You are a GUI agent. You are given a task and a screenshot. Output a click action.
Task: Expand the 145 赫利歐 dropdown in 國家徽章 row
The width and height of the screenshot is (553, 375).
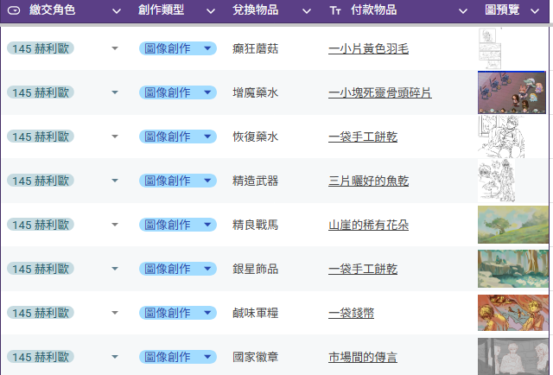115,357
